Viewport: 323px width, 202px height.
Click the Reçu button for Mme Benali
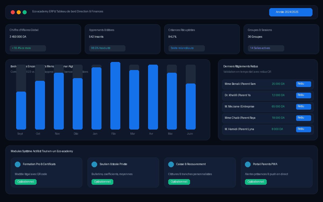[x=304, y=84]
